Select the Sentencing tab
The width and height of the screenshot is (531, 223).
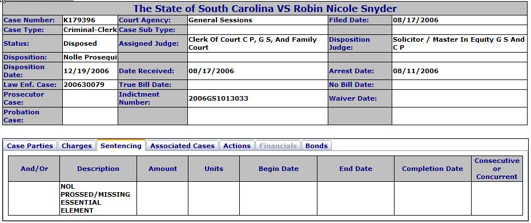click(x=121, y=145)
